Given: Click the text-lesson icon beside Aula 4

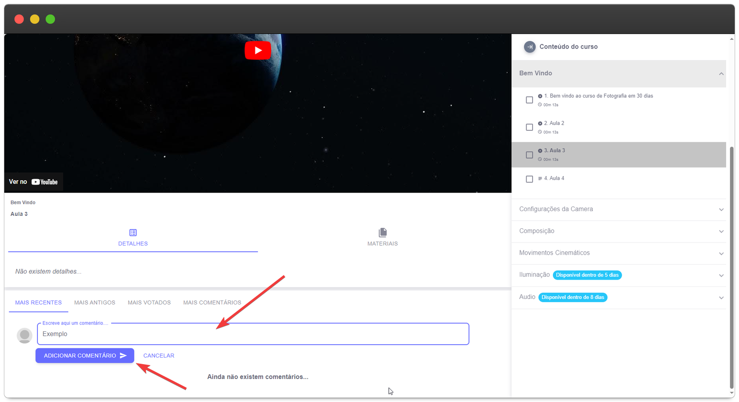Looking at the screenshot, I should click(540, 178).
